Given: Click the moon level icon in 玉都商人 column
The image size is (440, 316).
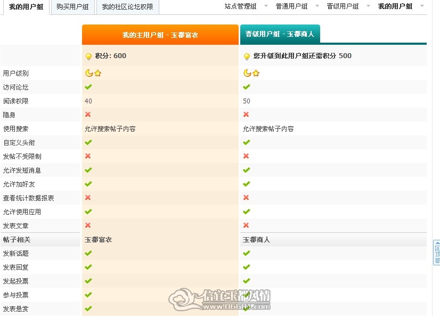Looking at the screenshot, I should tap(247, 73).
